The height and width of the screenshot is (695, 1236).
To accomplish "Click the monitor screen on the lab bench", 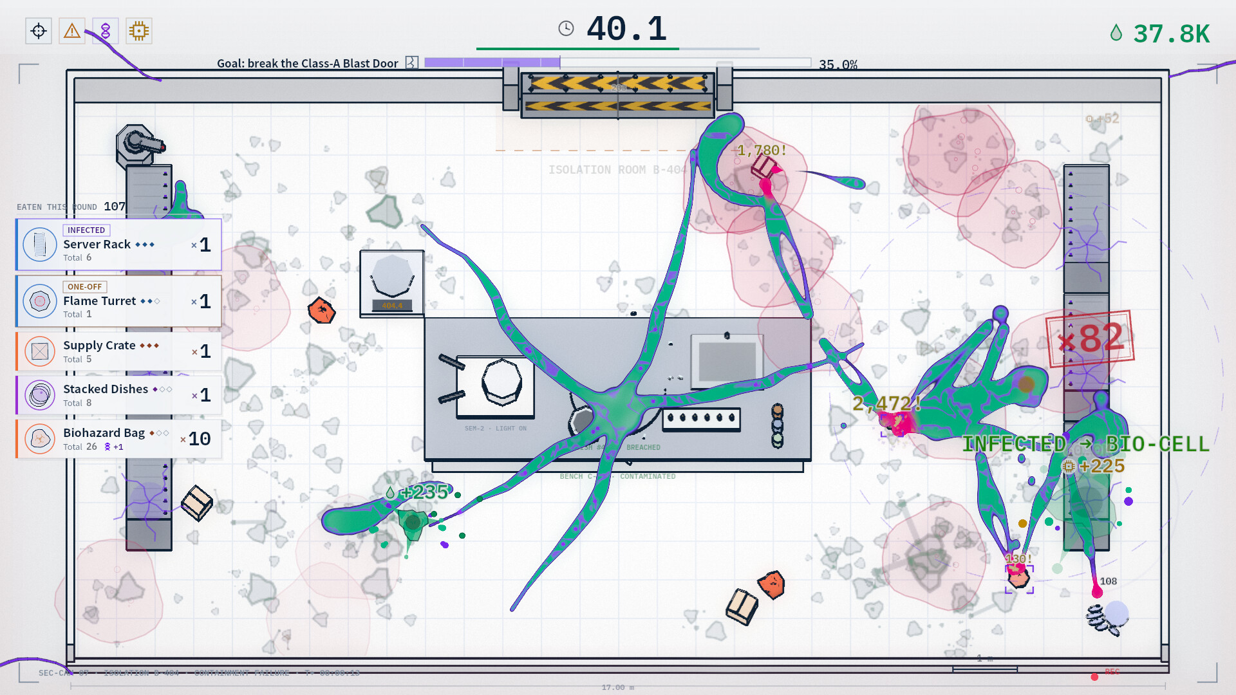I will (x=727, y=361).
